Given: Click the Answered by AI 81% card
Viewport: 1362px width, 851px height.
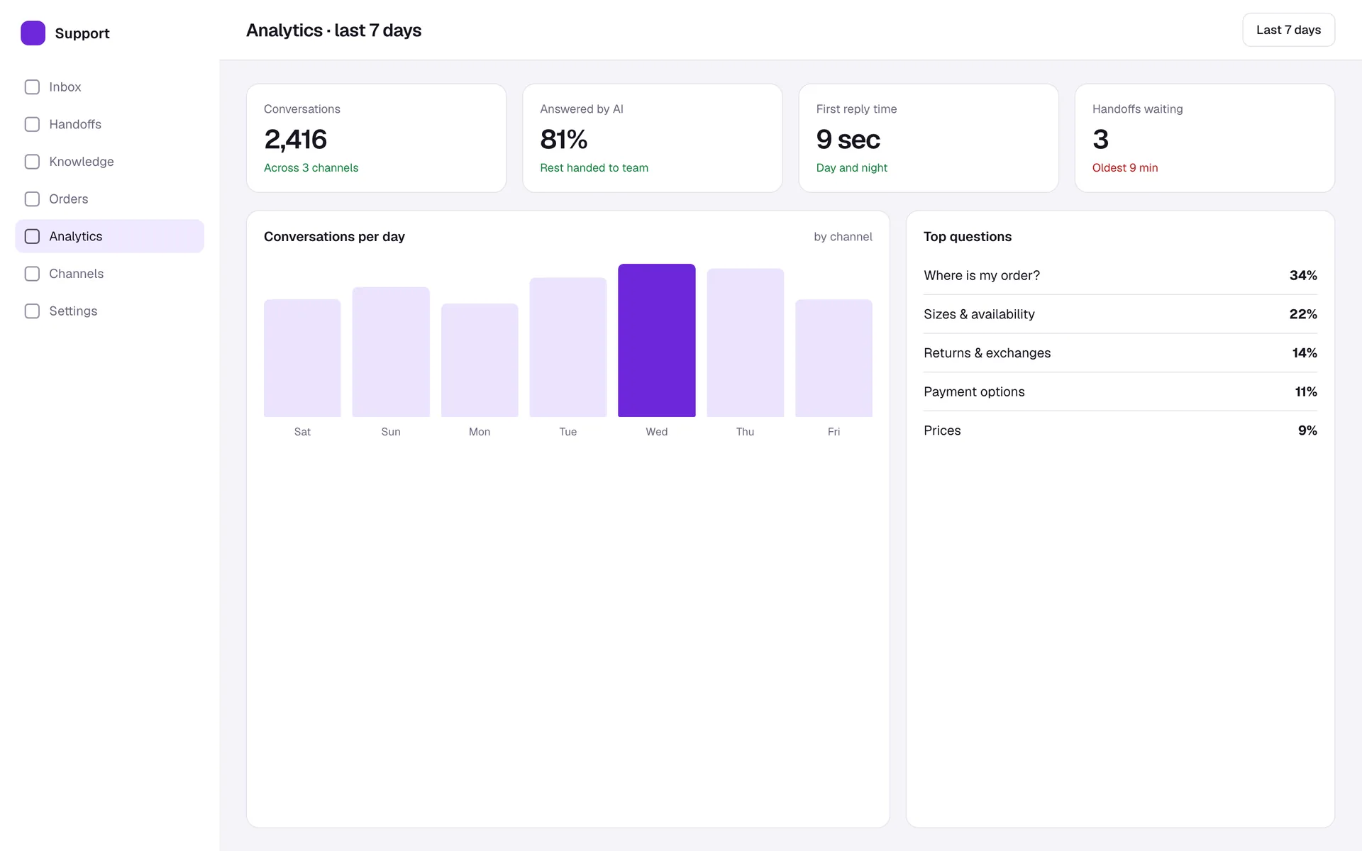Looking at the screenshot, I should click(x=653, y=138).
